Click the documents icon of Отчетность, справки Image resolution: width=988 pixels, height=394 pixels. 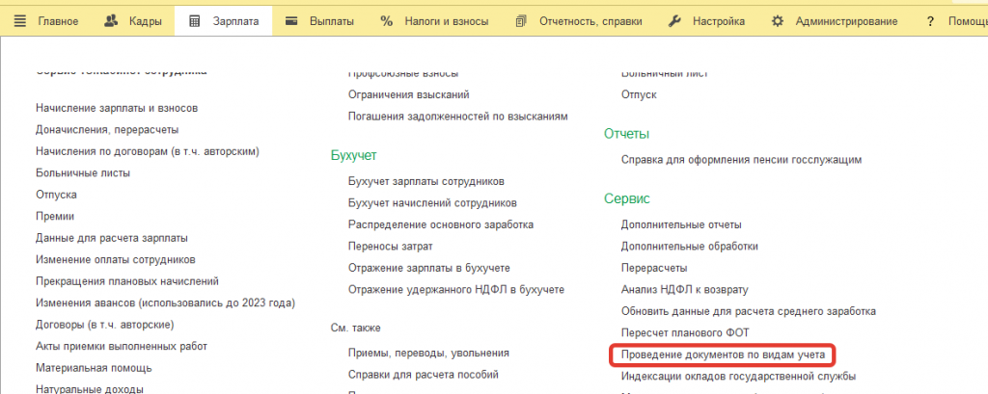tap(520, 21)
